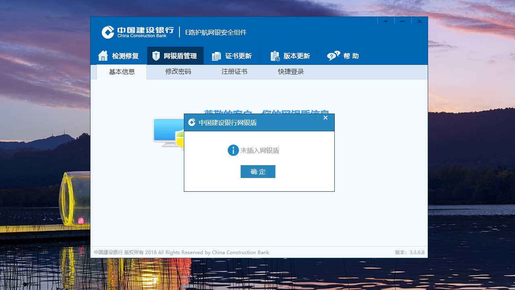Viewport: 515px width, 290px height.
Task: Open 帮助 using the question mark icon
Action: (x=333, y=55)
